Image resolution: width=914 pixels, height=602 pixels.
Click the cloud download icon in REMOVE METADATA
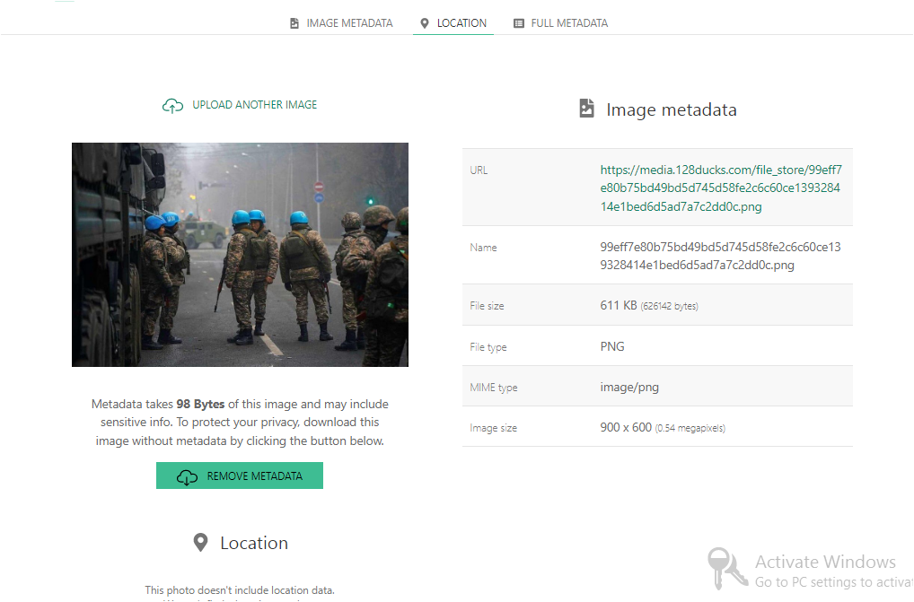(x=187, y=476)
